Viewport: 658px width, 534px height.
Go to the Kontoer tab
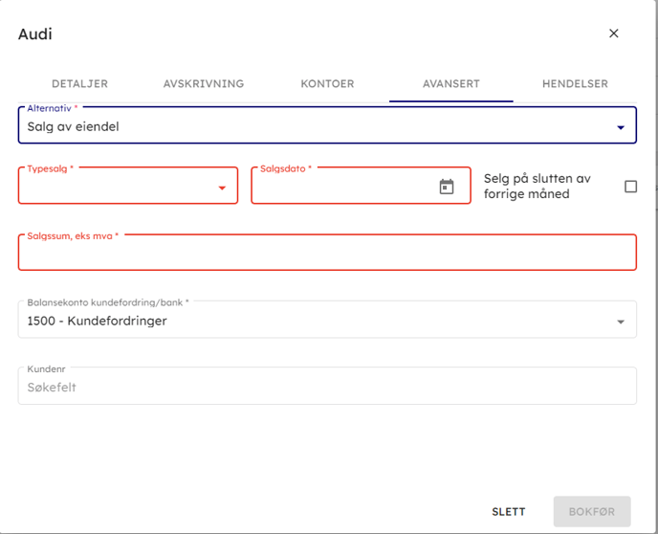(x=327, y=84)
